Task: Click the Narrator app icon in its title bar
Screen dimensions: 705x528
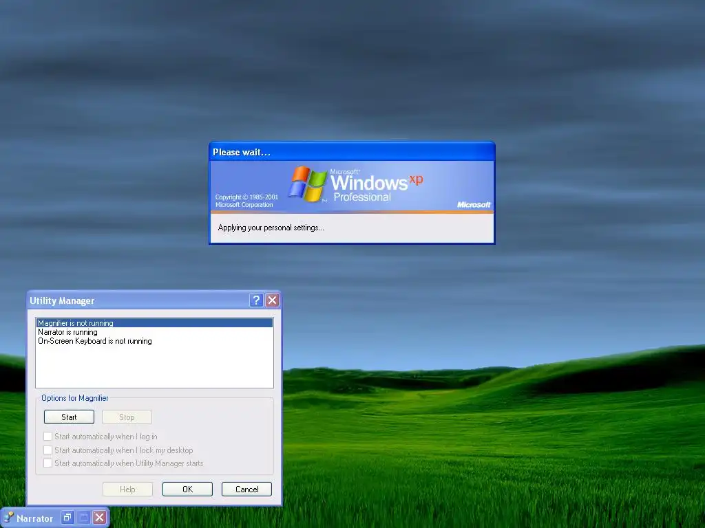Action: [8, 518]
